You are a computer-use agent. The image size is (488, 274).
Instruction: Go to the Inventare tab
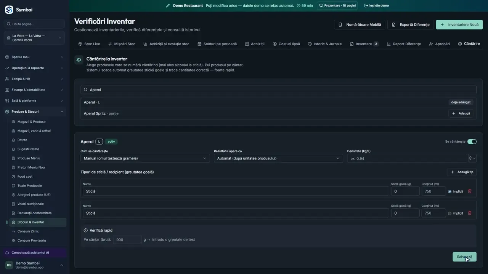tap(364, 44)
